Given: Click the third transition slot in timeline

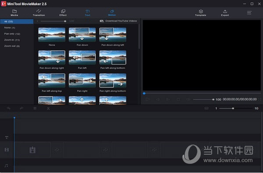Looking at the screenshot, I should click(x=154, y=150).
